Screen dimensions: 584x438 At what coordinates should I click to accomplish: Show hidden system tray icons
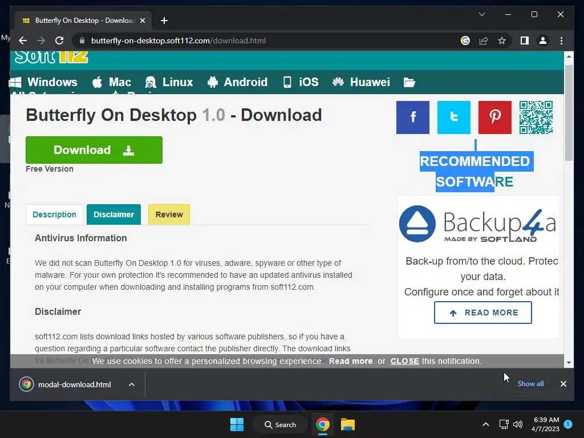tap(486, 424)
